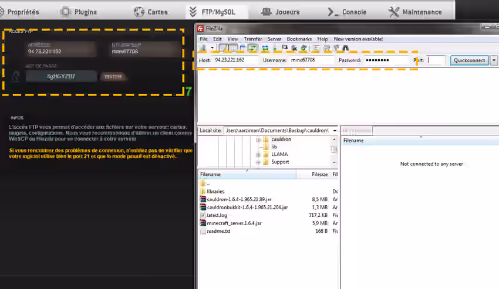Open the FileZilla Site Manager icon
Image resolution: width=499 pixels, height=289 pixels.
[x=203, y=48]
